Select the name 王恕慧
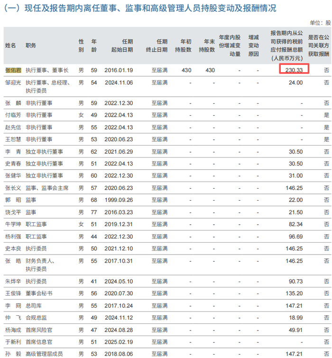 coord(13,139)
